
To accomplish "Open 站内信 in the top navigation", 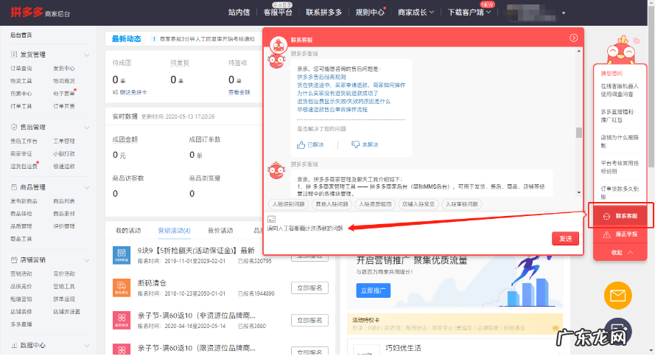I will 239,13.
